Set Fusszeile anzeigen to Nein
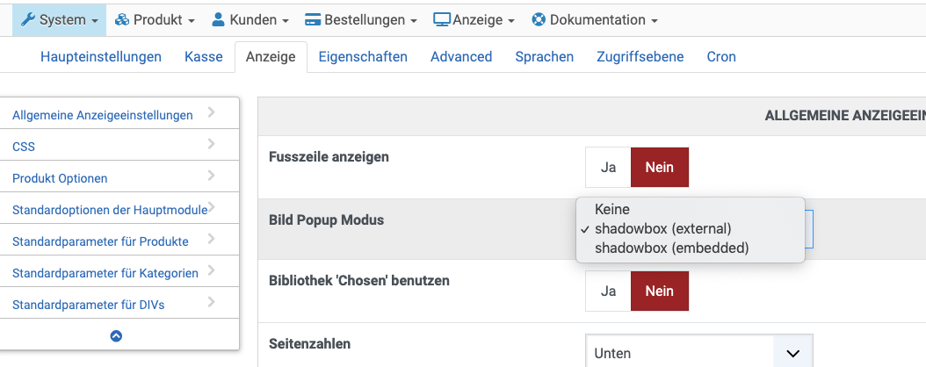Viewport: 926px width, 367px height. coord(660,167)
